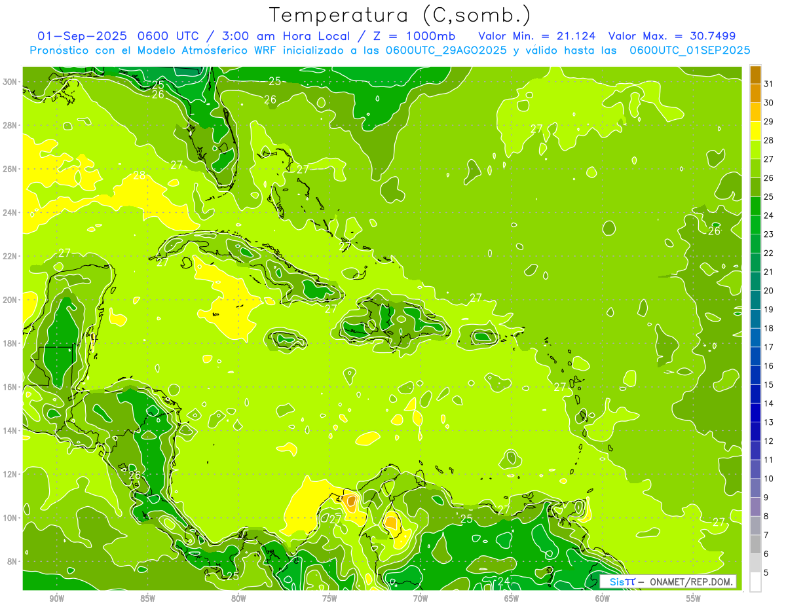The image size is (786, 607).
Task: Click the 24N latitude axis label
Action: coord(10,213)
